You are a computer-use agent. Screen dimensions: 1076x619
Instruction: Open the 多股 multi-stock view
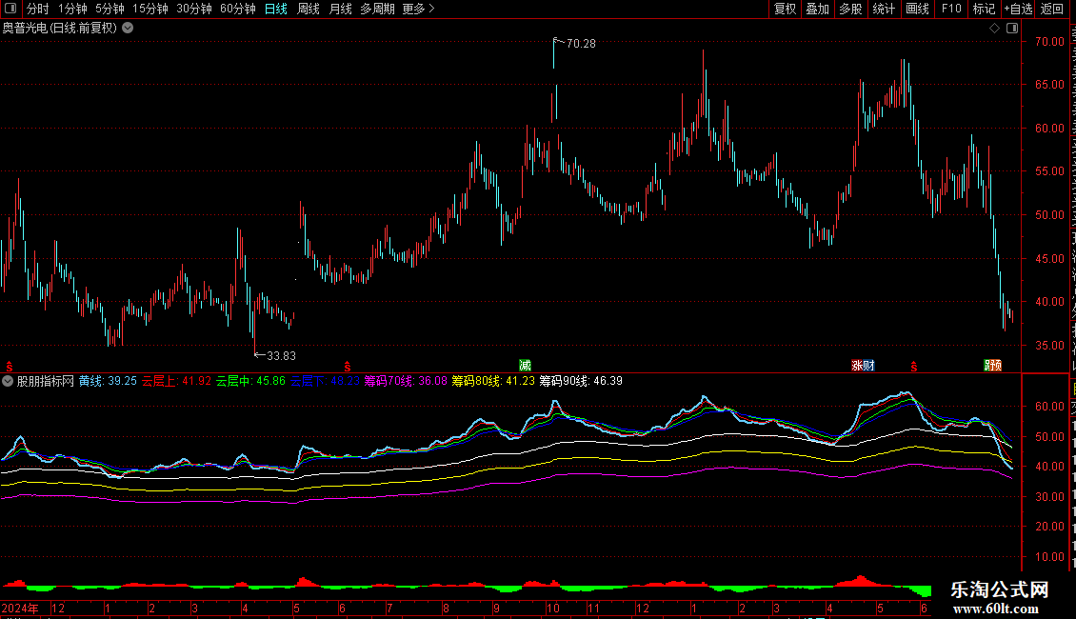click(x=851, y=9)
